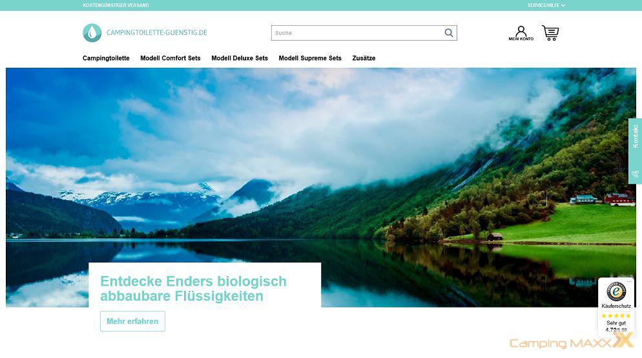
Task: Click the phone icon under Kontakt tab
Action: click(635, 174)
